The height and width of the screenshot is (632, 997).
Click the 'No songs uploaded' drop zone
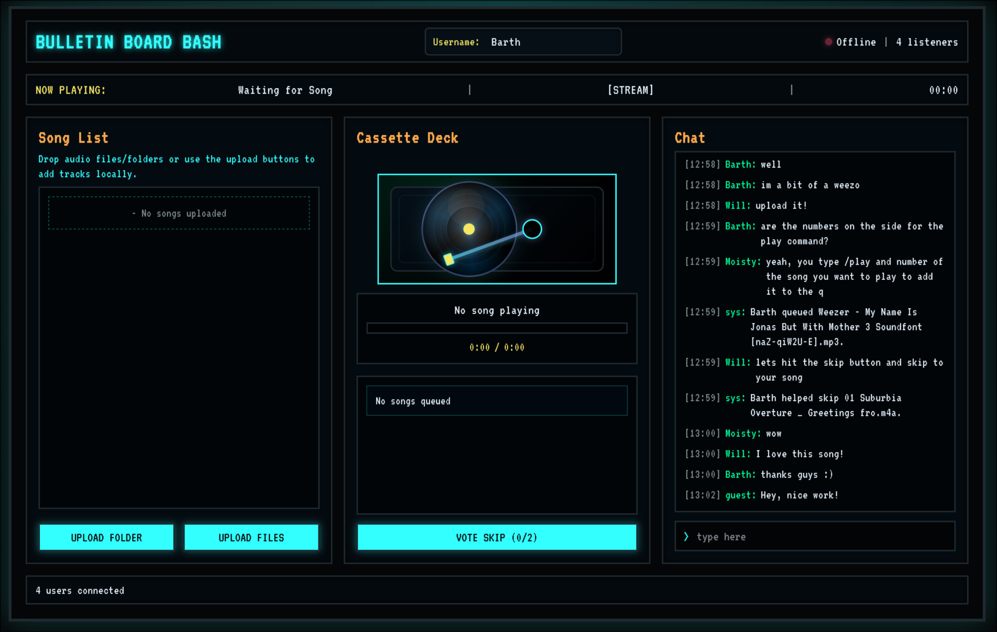[179, 213]
